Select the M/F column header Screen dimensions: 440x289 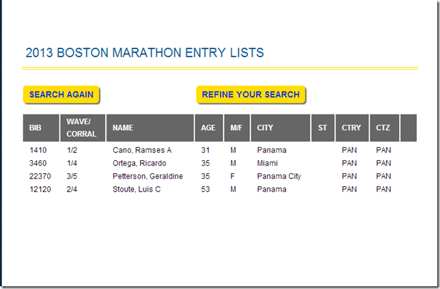pyautogui.click(x=237, y=127)
